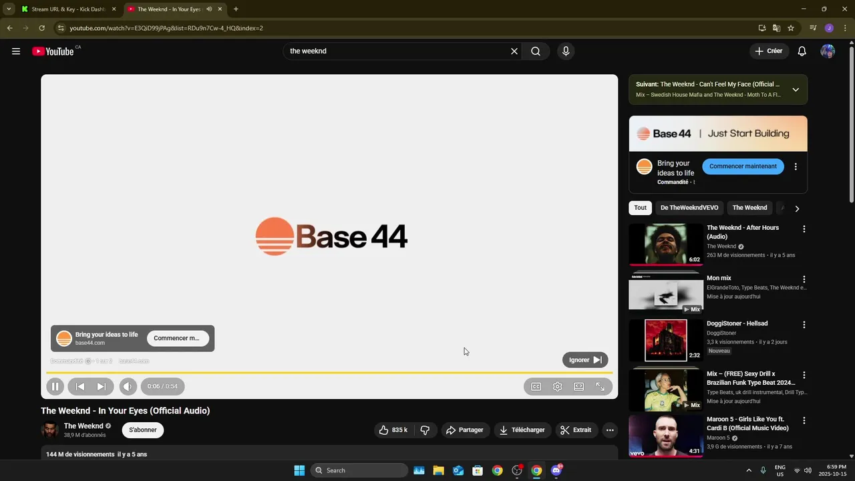Click the address bar URL
The image size is (855, 481).
tap(166, 28)
